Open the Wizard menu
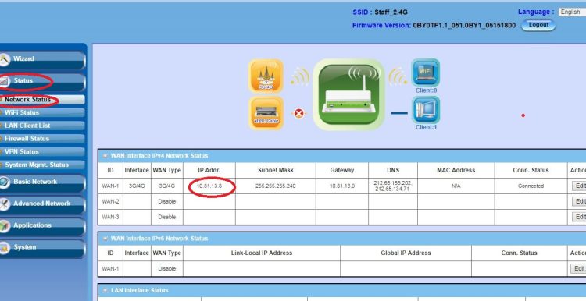The image size is (586, 301). 42,59
